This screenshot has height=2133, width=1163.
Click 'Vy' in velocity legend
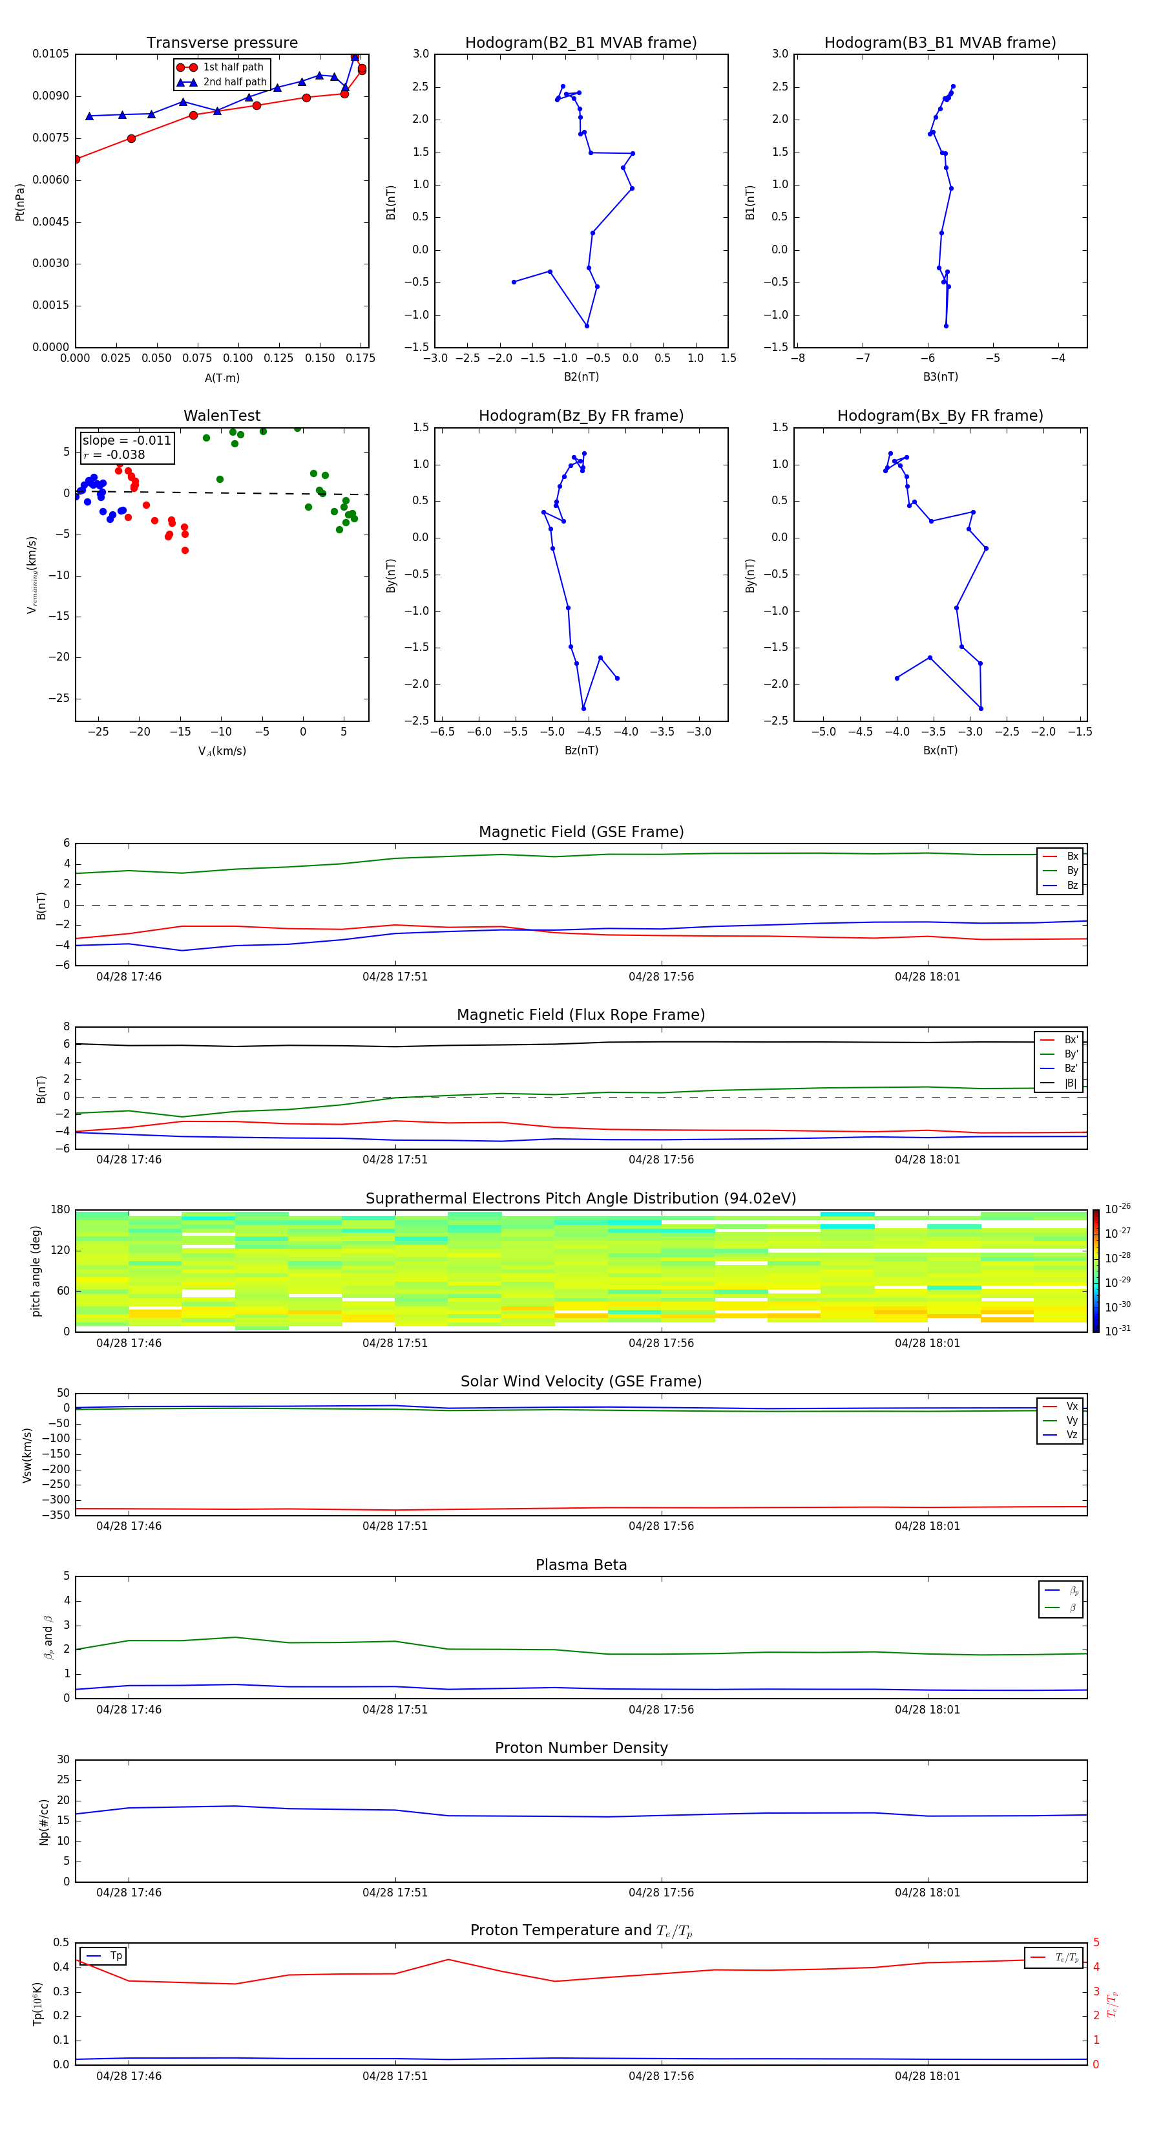(x=1072, y=1421)
